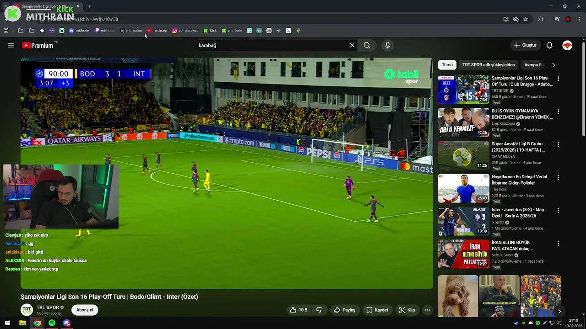Open options for Süper Amatör Ligi video

pyautogui.click(x=558, y=144)
